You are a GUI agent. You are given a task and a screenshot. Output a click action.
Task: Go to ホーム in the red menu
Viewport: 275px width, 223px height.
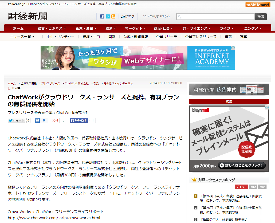[18, 28]
